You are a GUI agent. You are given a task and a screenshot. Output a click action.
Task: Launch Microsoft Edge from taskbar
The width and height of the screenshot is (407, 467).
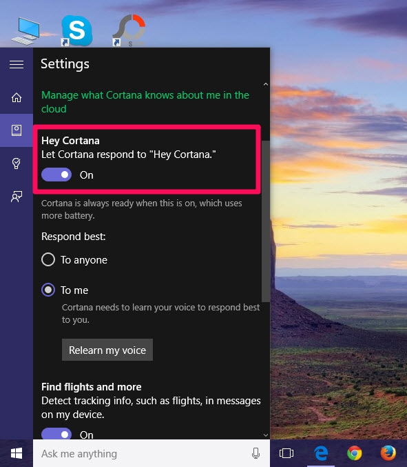pos(321,453)
